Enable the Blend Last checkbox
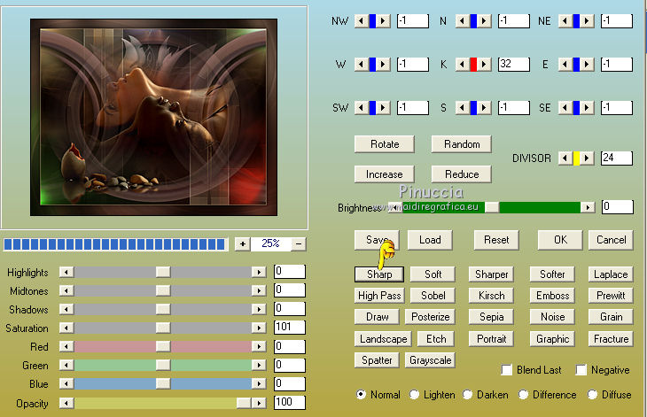Screen dimensions: 647x417 (x=507, y=369)
